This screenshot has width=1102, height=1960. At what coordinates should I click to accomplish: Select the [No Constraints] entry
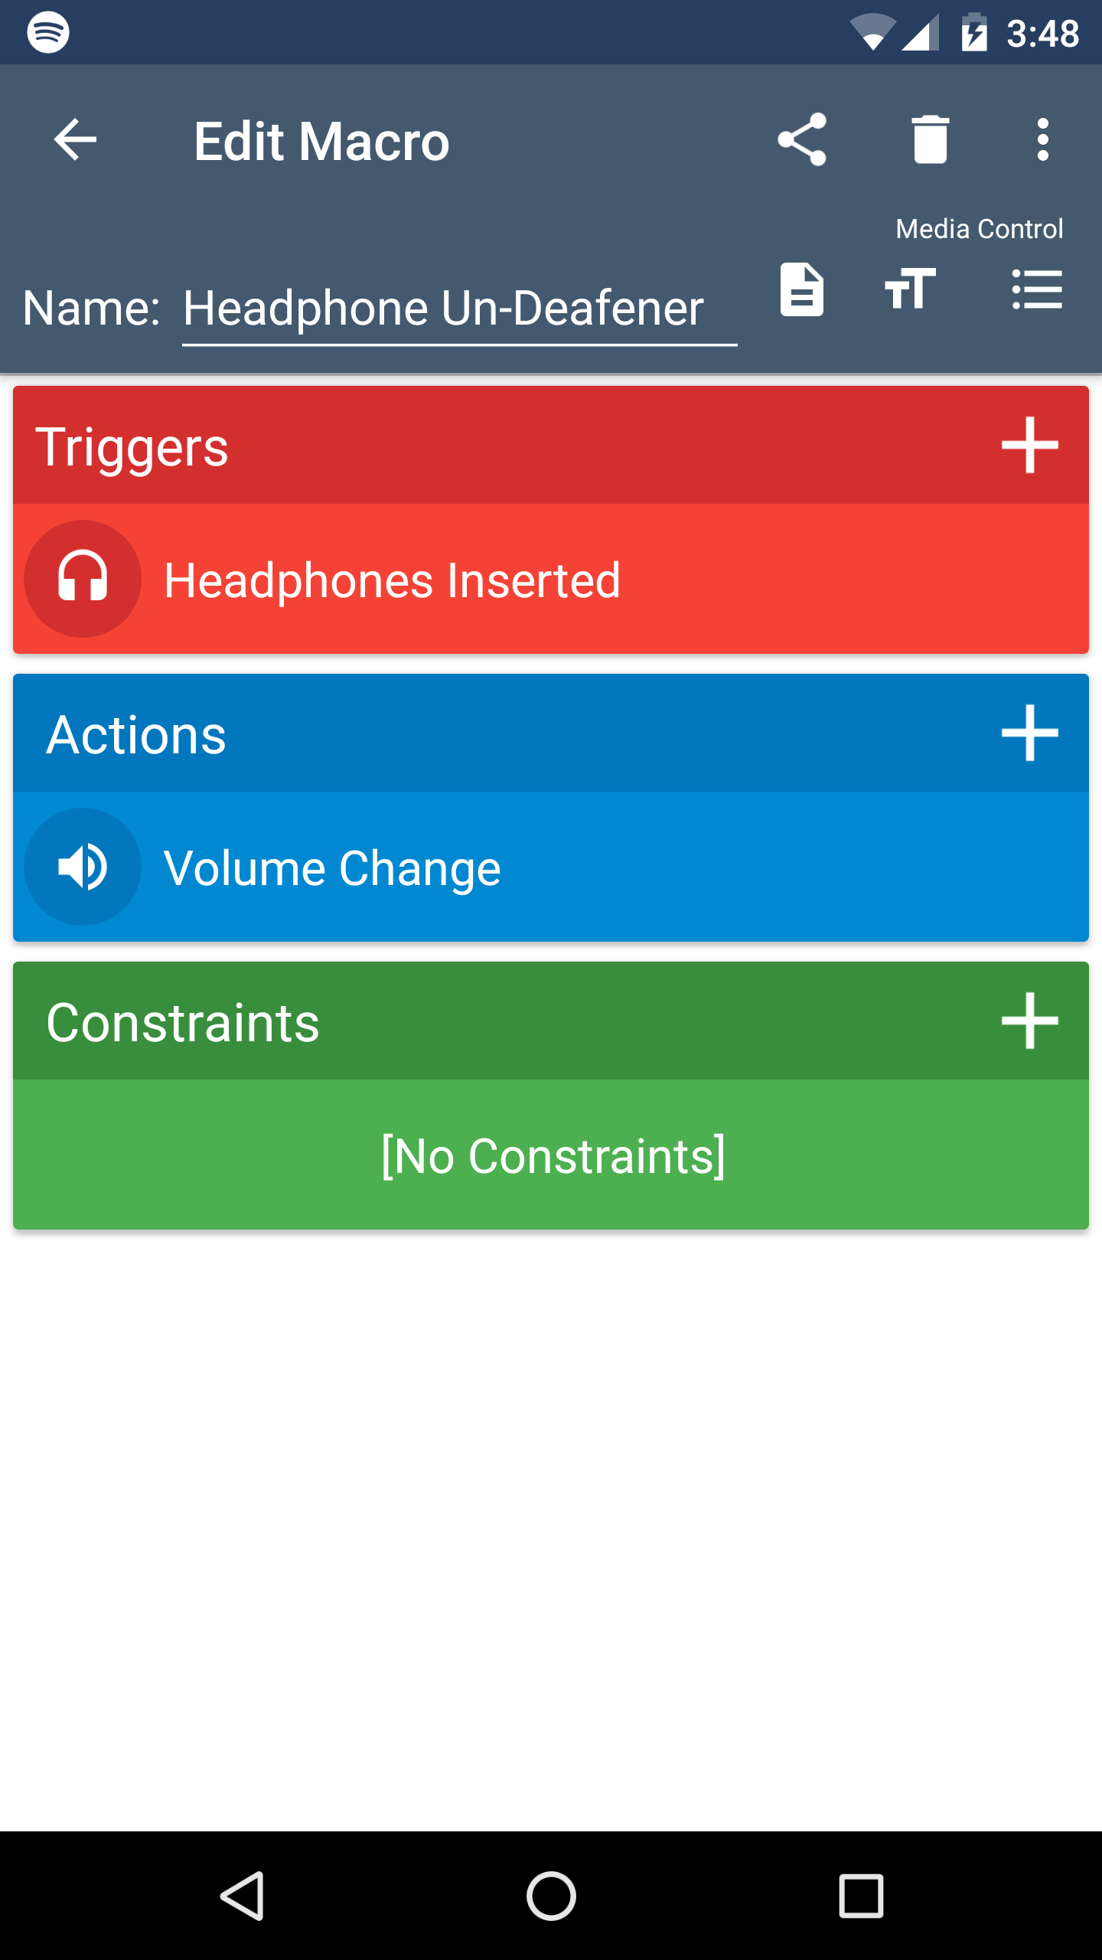[x=550, y=1156]
